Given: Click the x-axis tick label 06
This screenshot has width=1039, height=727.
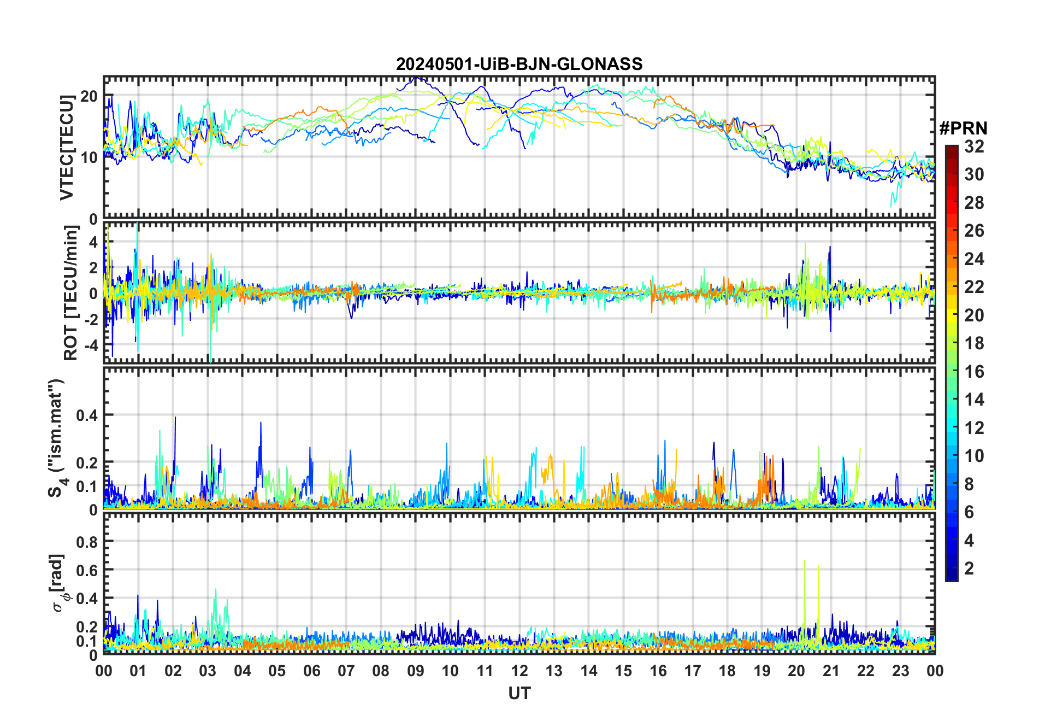Looking at the screenshot, I should pyautogui.click(x=311, y=671).
